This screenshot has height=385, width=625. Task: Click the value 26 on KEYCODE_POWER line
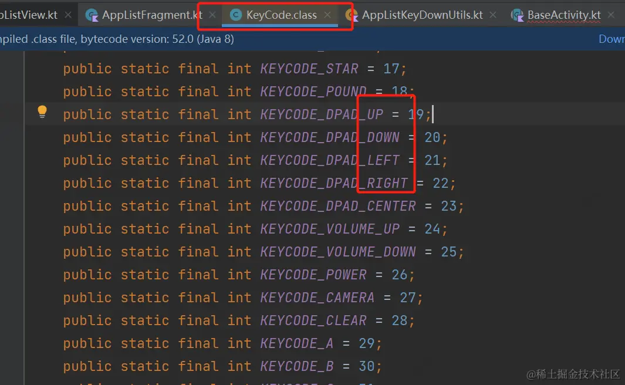click(400, 275)
